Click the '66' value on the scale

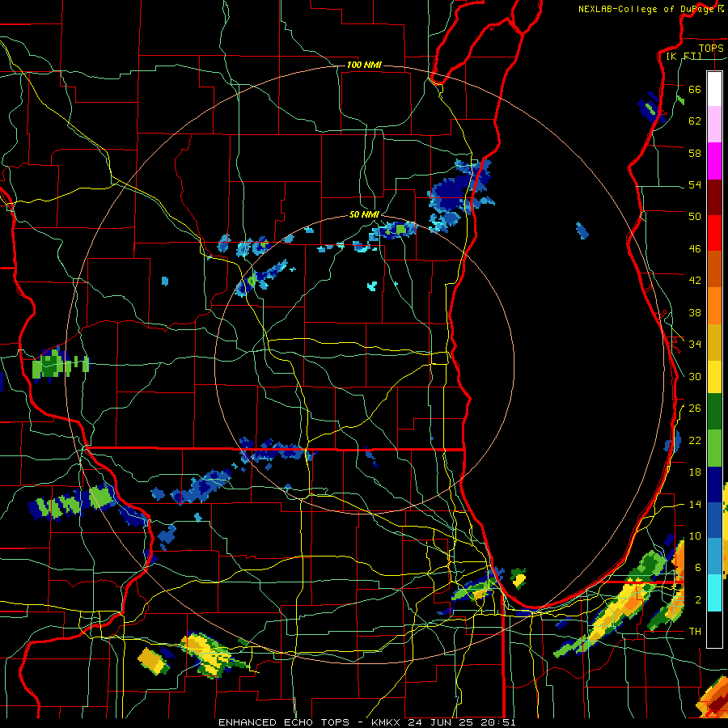(695, 89)
